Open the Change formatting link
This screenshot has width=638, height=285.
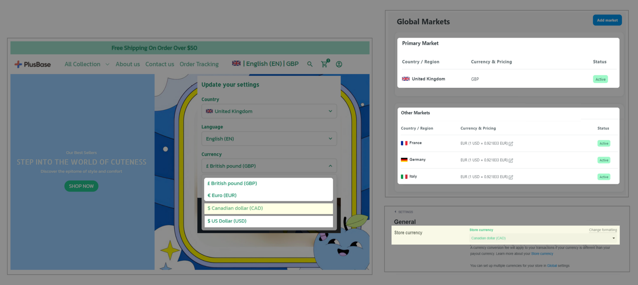(603, 230)
